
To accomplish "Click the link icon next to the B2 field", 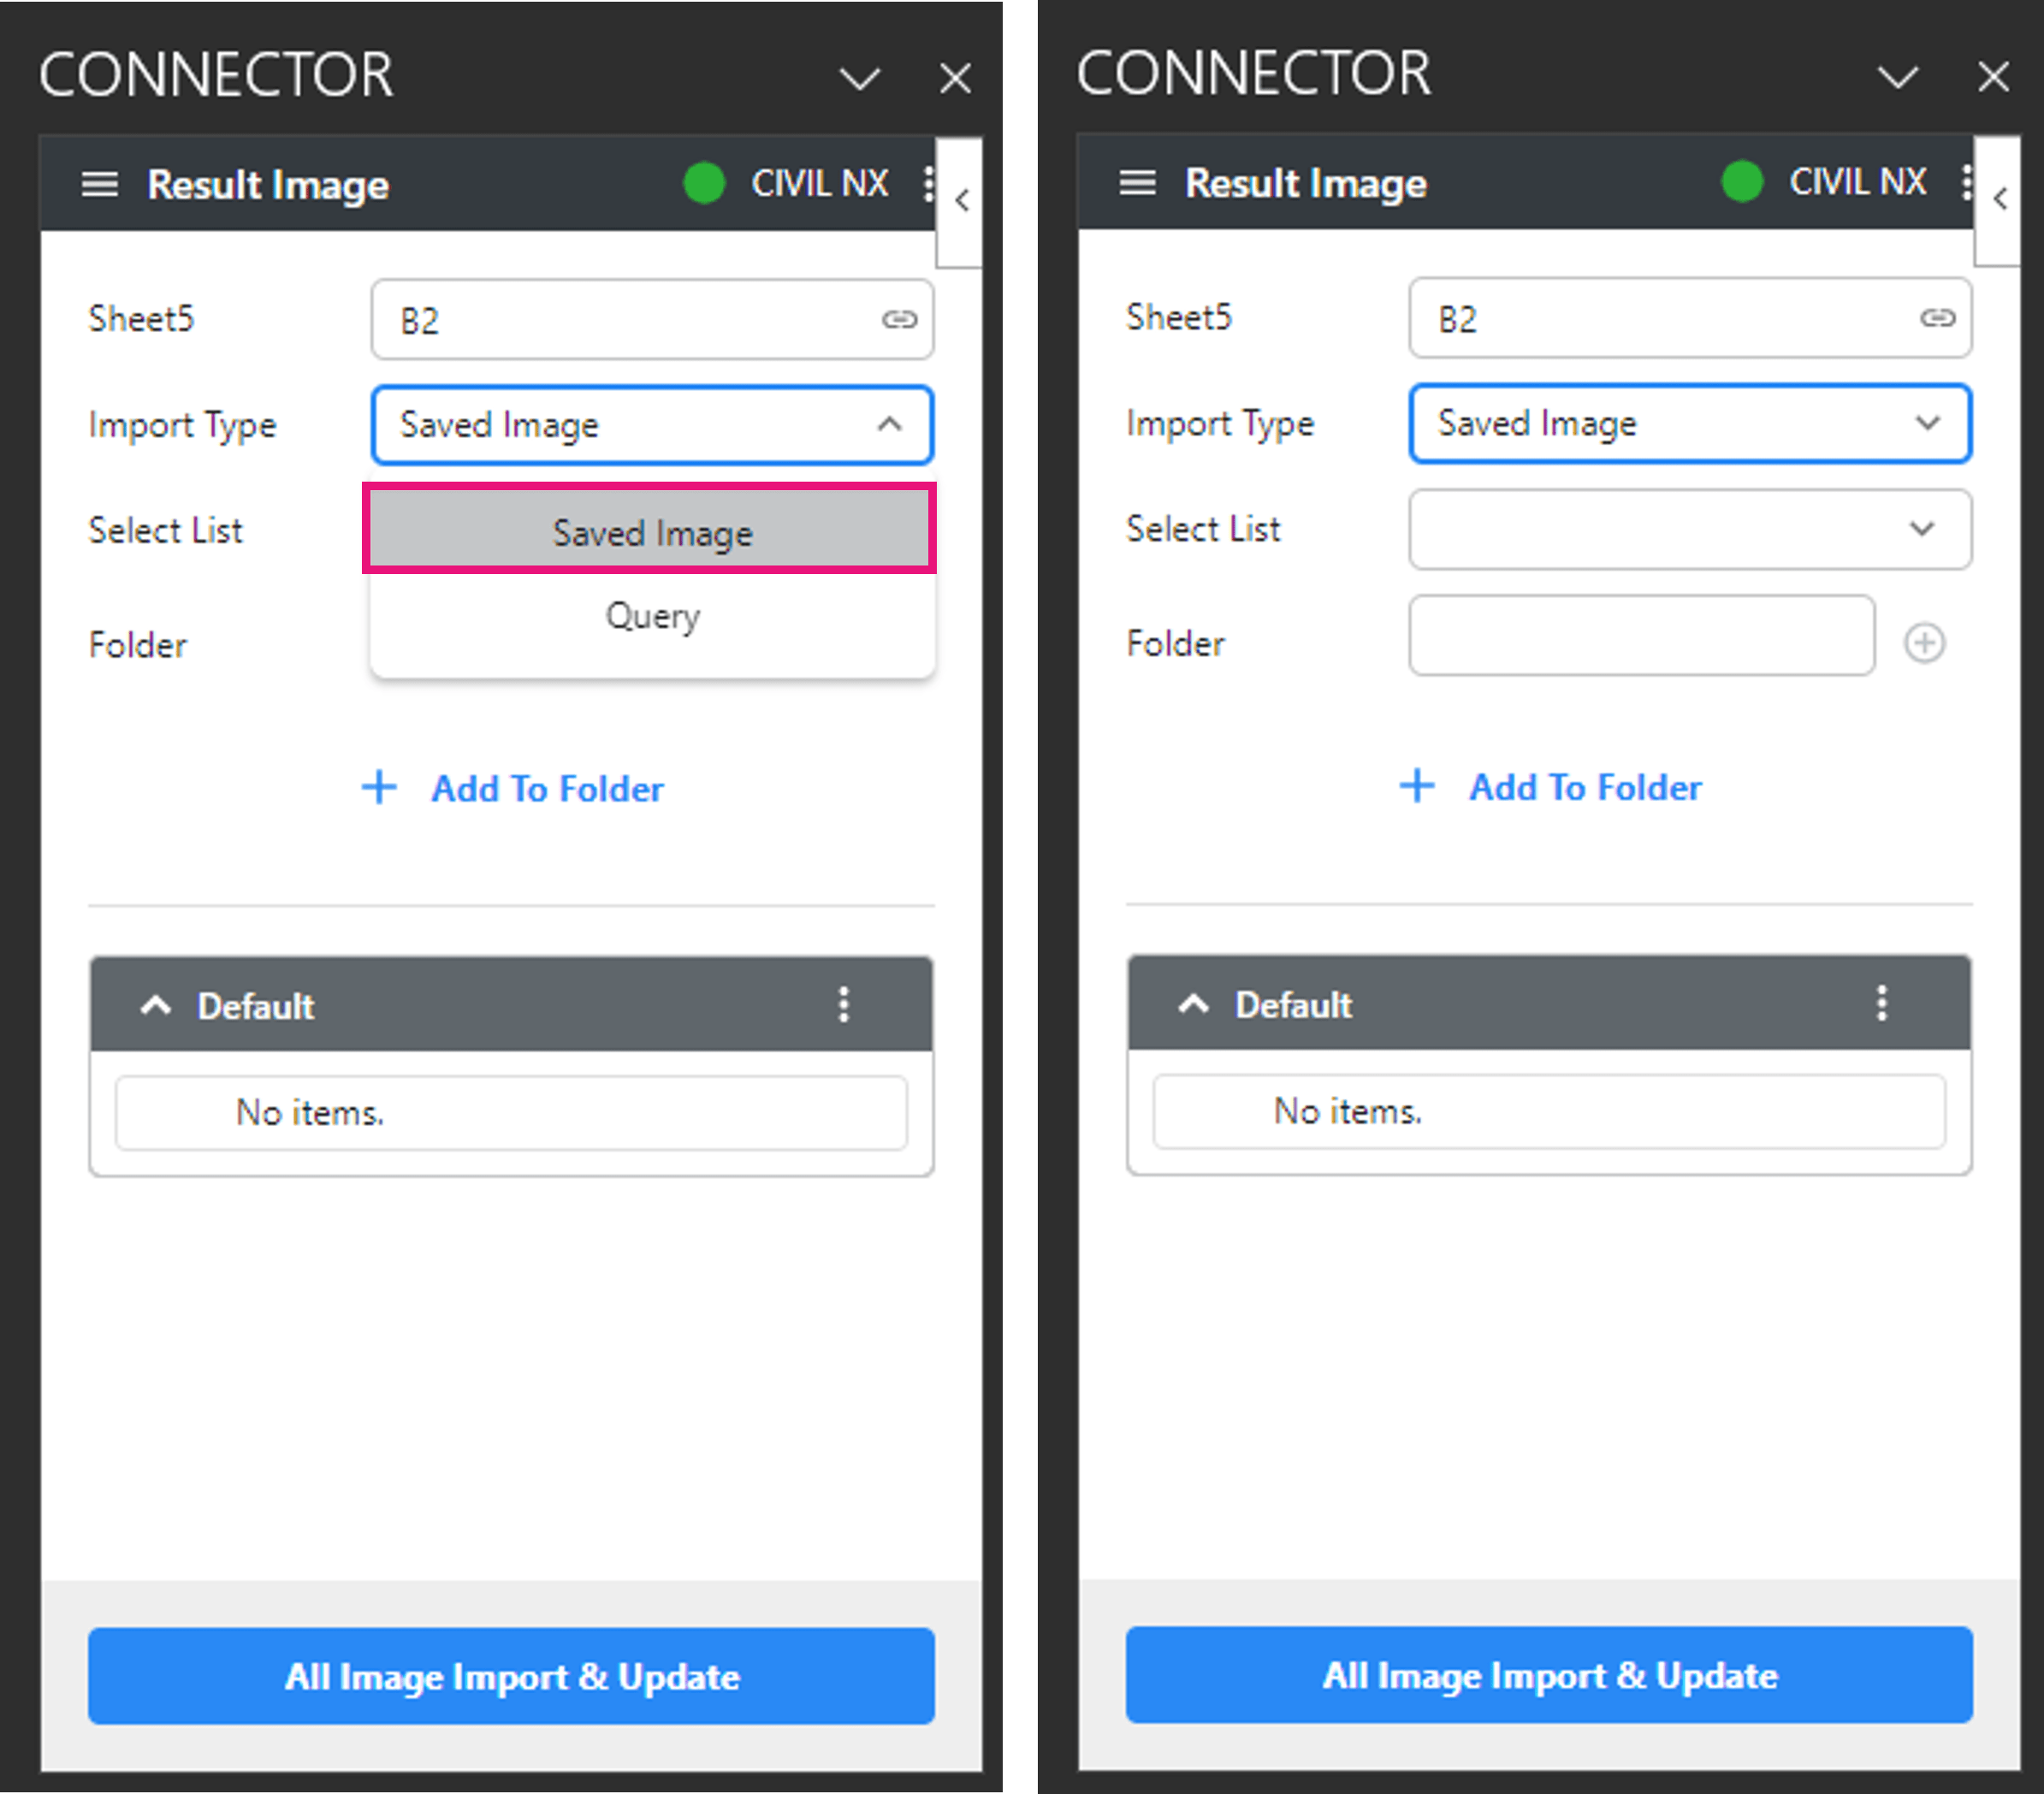I will click(898, 320).
